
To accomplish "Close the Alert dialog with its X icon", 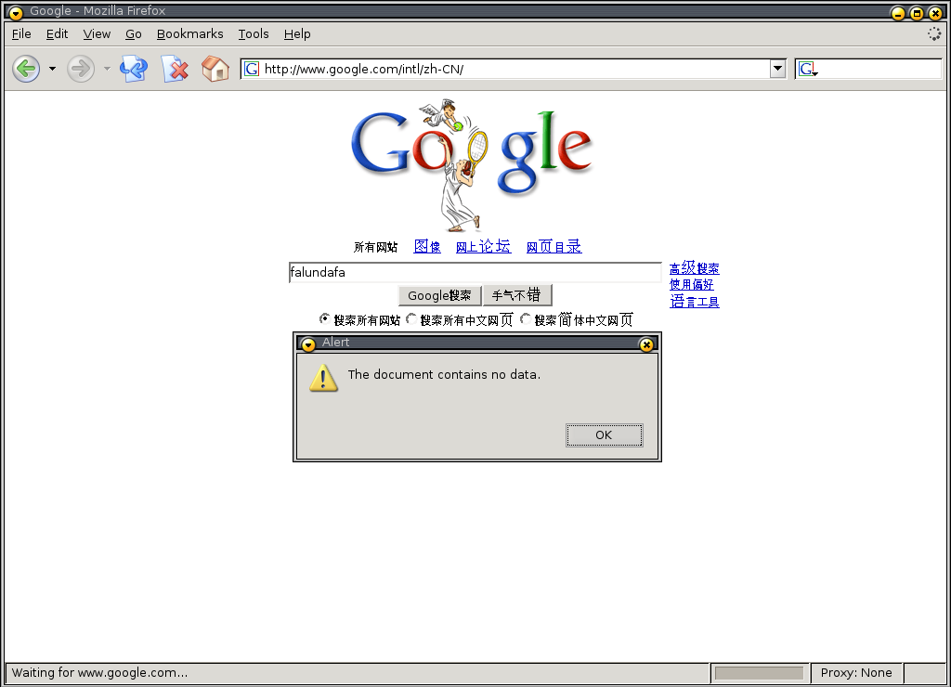I will pos(646,344).
